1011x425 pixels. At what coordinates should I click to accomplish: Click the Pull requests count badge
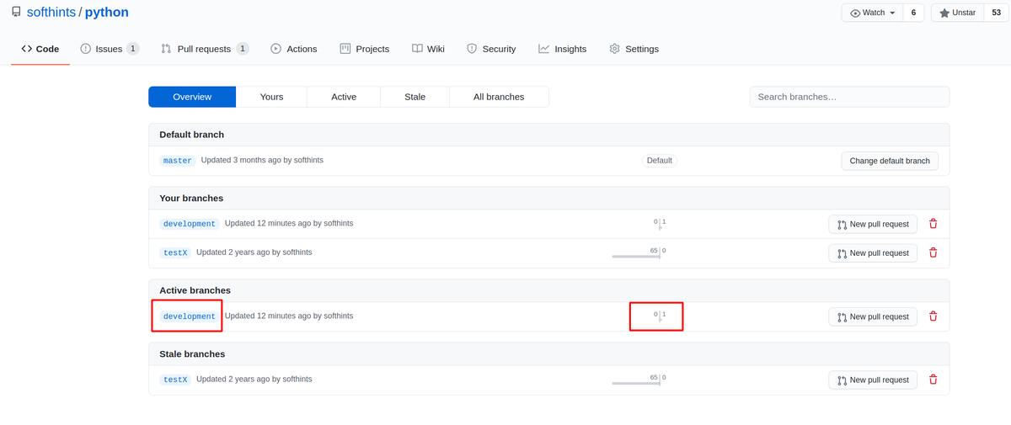[243, 49]
